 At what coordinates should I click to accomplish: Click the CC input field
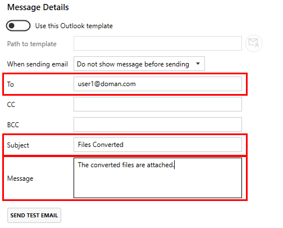(x=158, y=104)
